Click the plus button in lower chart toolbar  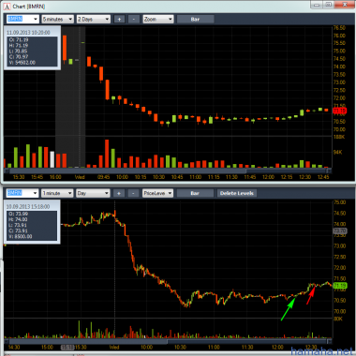click(x=119, y=193)
